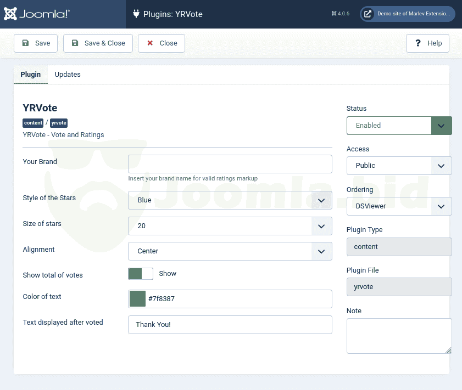Screen dimensions: 462x390
Task: Open the Ordering dropdown showing DSViewer
Action: point(399,206)
